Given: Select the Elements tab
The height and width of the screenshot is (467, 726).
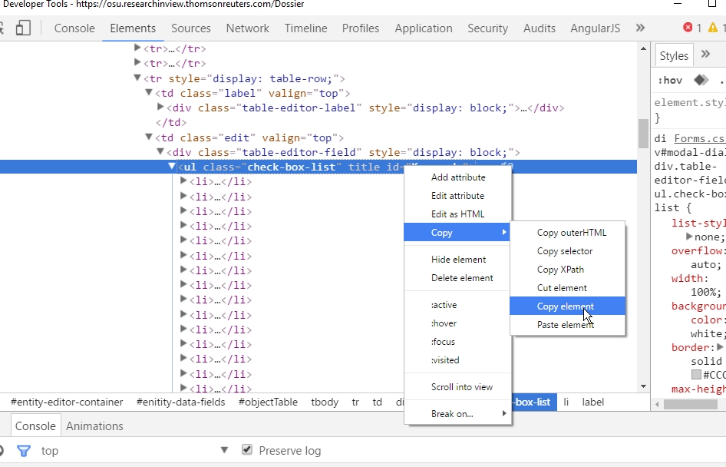Looking at the screenshot, I should (133, 28).
